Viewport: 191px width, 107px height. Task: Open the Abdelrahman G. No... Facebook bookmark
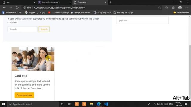click(13, 12)
